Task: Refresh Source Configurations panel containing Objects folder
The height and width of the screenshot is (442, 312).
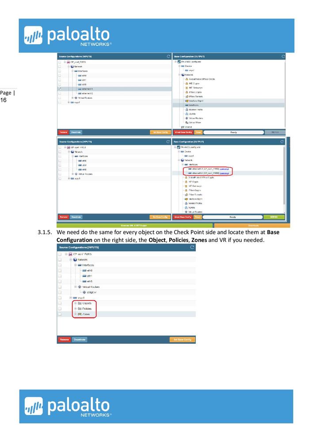Action: click(x=192, y=247)
